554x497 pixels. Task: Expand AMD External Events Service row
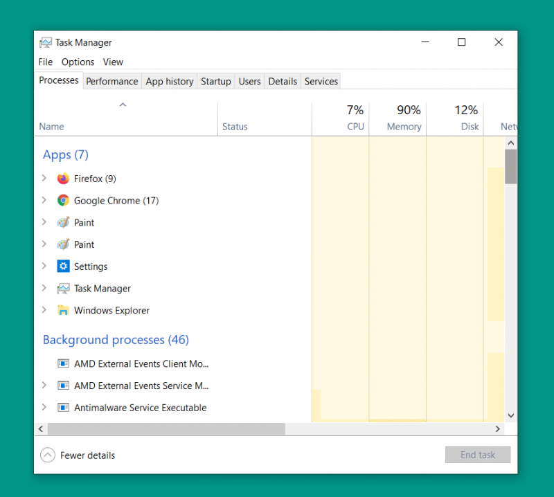coord(44,385)
